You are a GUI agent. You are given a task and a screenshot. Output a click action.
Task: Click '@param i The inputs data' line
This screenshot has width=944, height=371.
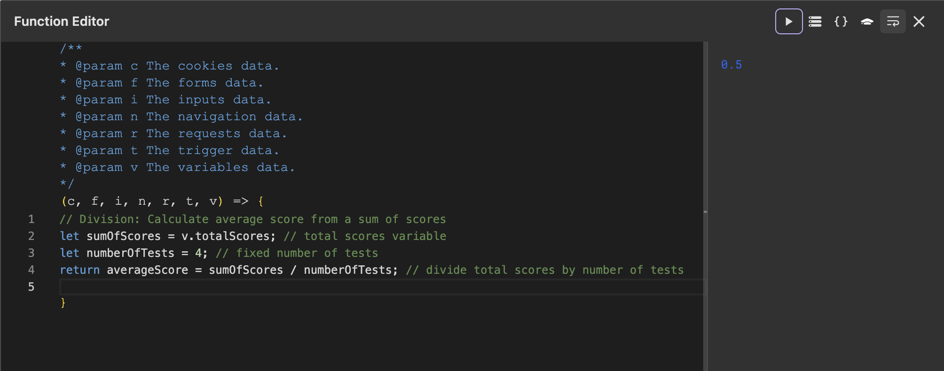(x=166, y=100)
